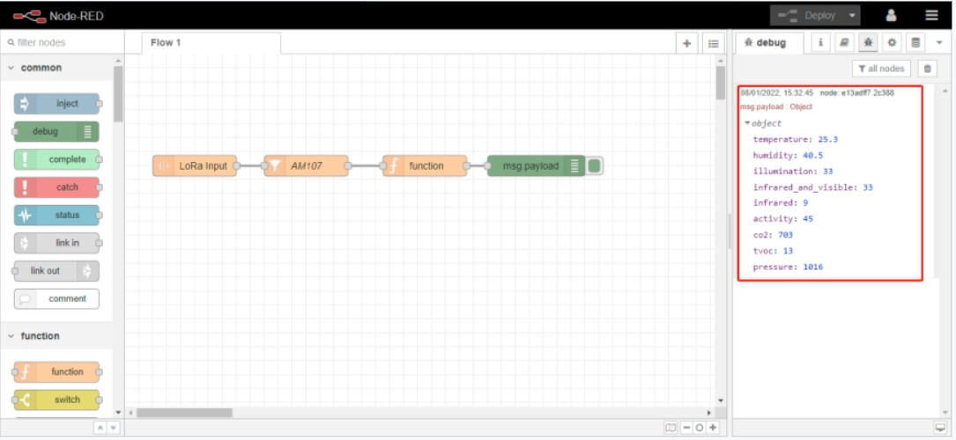The height and width of the screenshot is (440, 956).
Task: Show the list of flows icon
Action: point(712,43)
